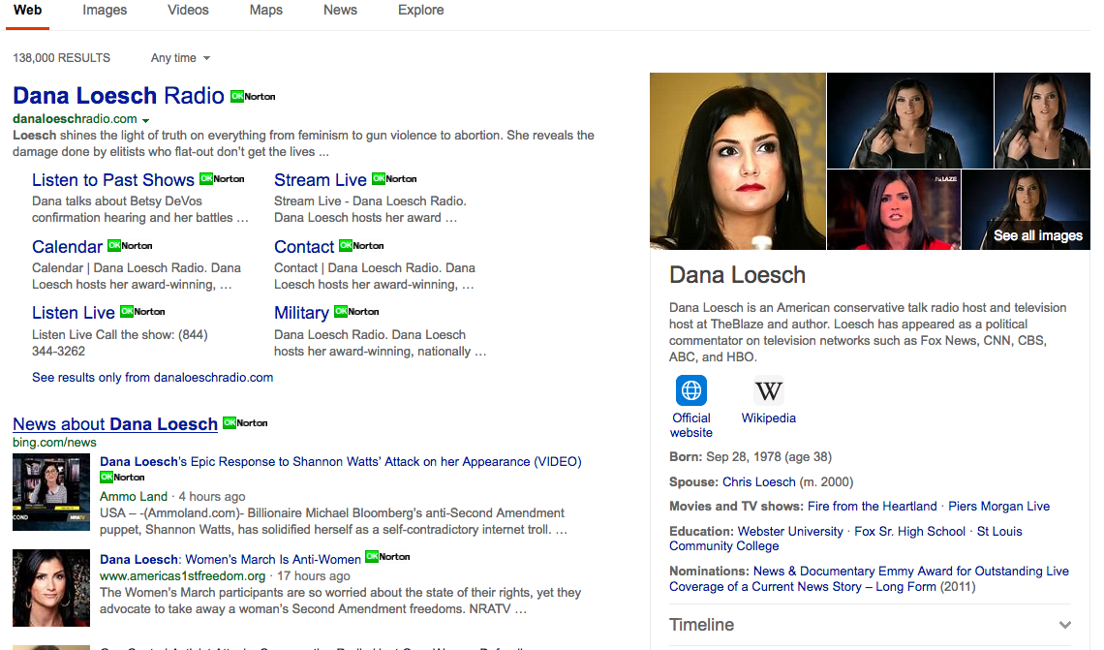
Task: Click Norton badge beside Women's March headline
Action: pos(387,556)
